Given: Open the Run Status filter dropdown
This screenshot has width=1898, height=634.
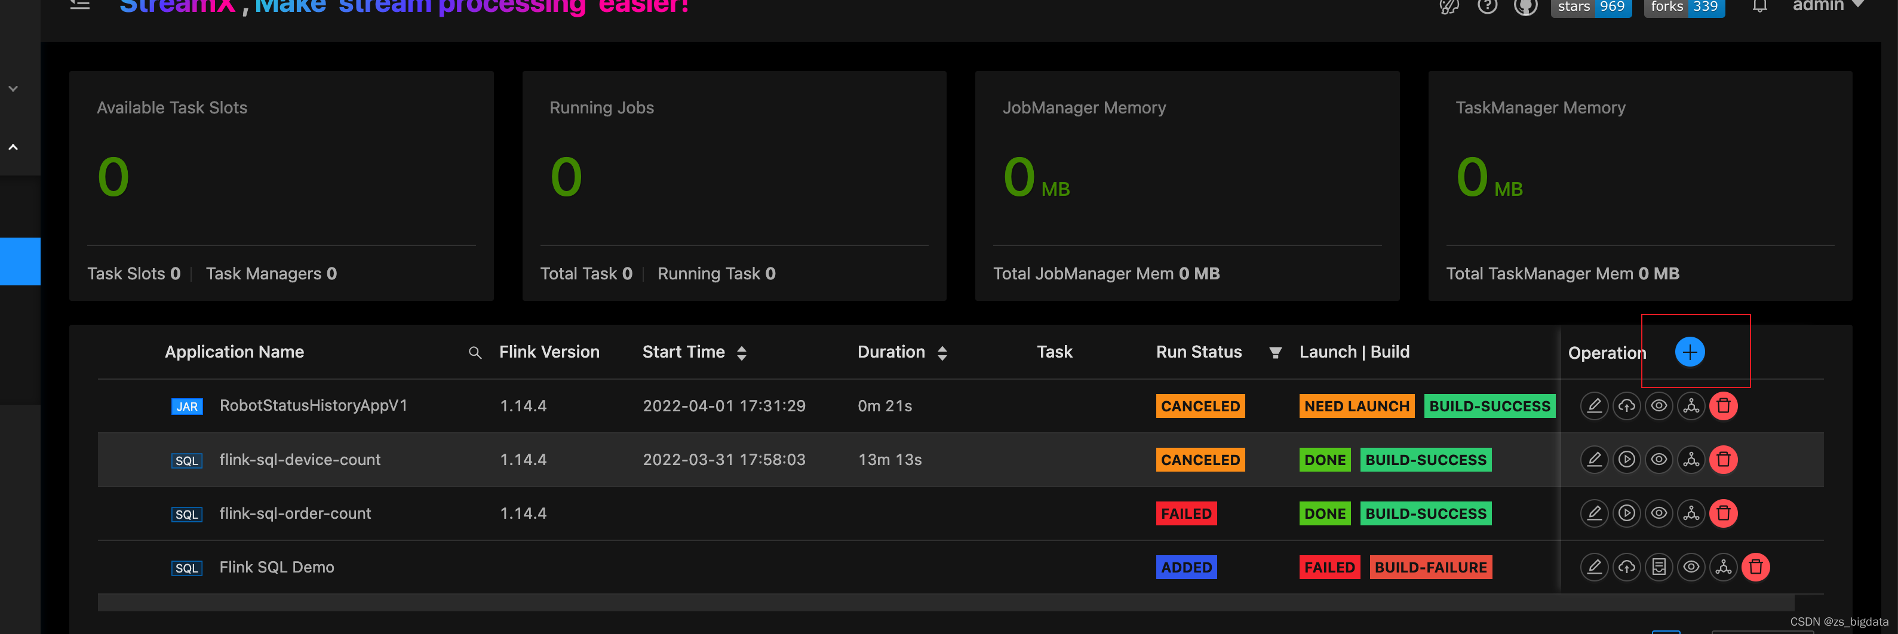Looking at the screenshot, I should [x=1276, y=353].
